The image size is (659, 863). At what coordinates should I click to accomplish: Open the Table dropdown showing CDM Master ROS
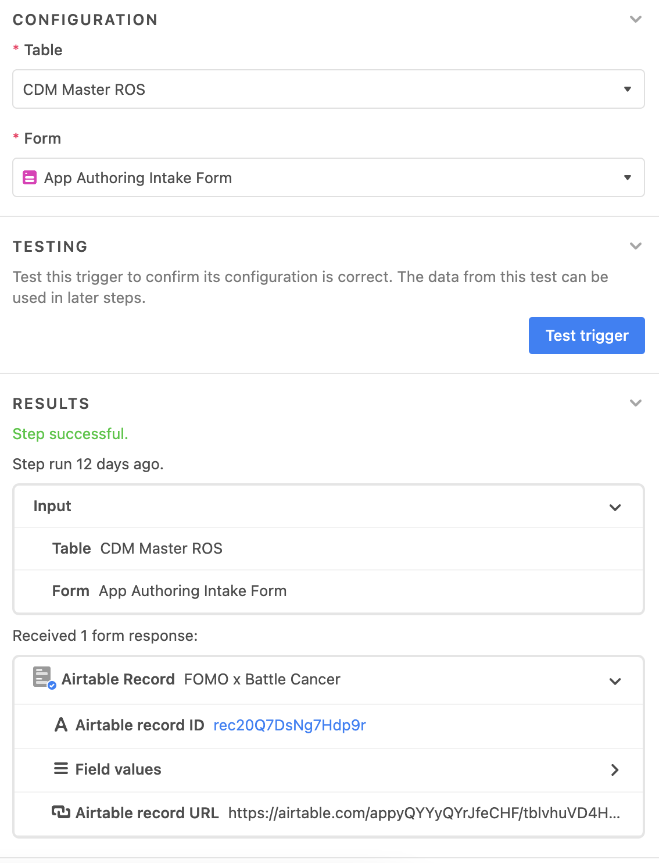(328, 89)
